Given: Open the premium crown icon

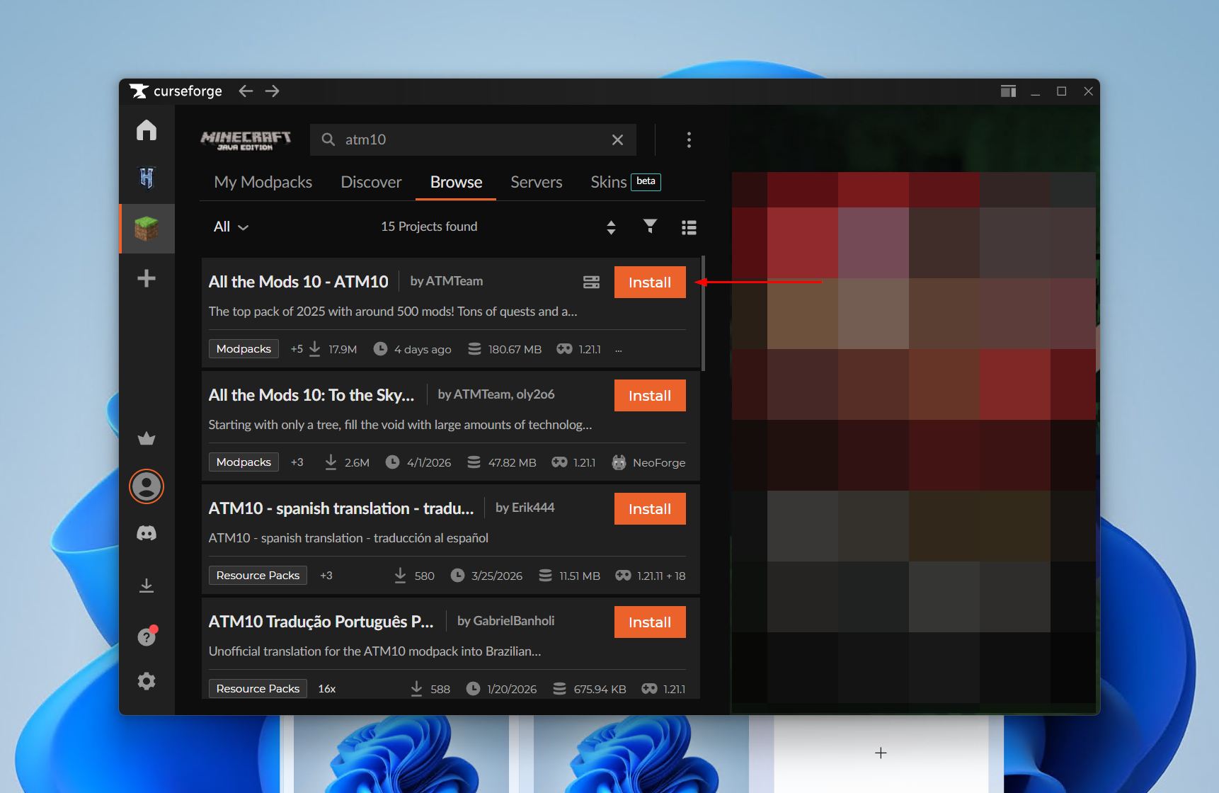Looking at the screenshot, I should [x=147, y=439].
